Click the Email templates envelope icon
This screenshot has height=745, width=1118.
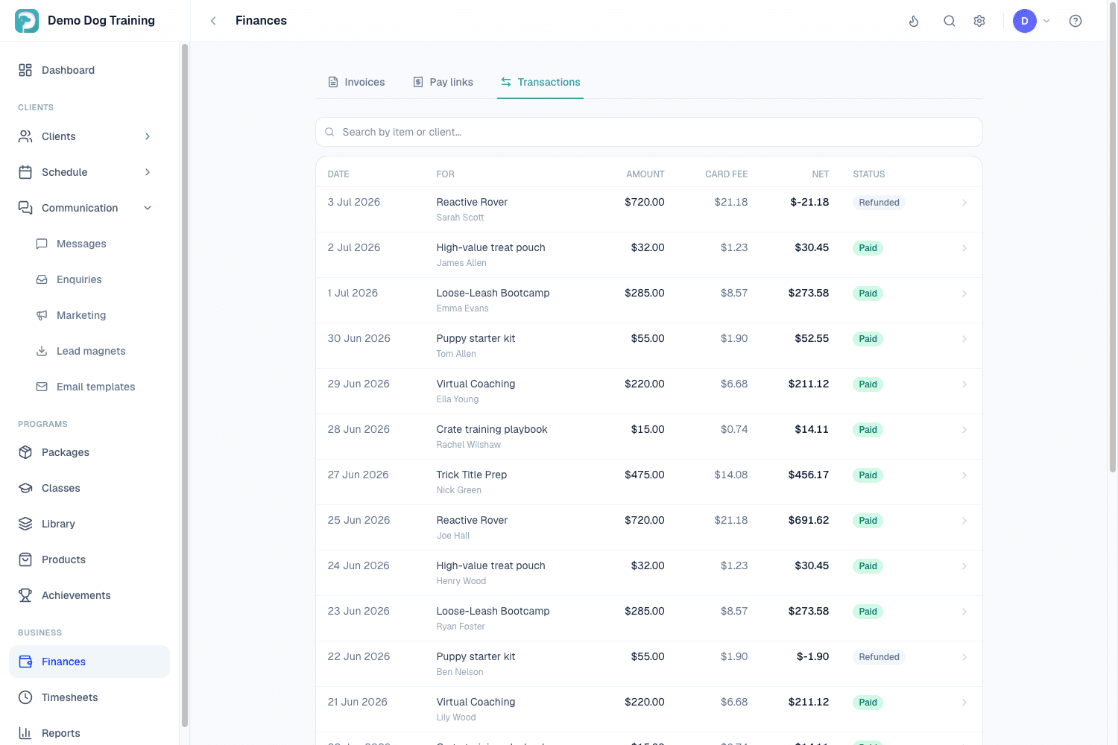tap(42, 387)
